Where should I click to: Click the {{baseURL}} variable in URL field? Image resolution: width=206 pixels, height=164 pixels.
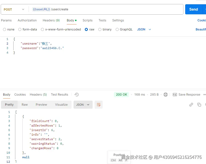[x=41, y=9]
